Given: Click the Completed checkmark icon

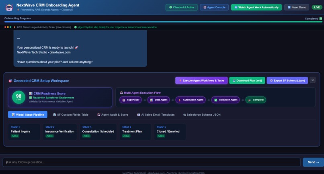Looking at the screenshot, I should coord(321,18).
